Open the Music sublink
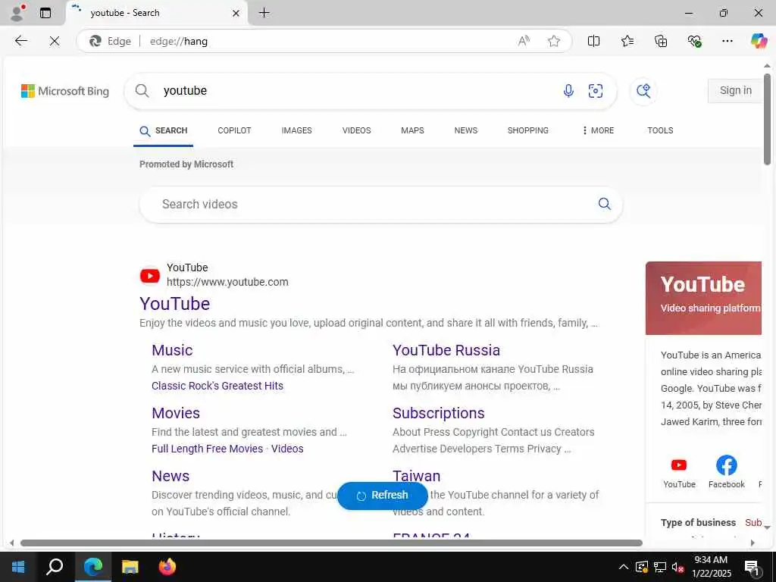The width and height of the screenshot is (776, 582). pos(172,350)
